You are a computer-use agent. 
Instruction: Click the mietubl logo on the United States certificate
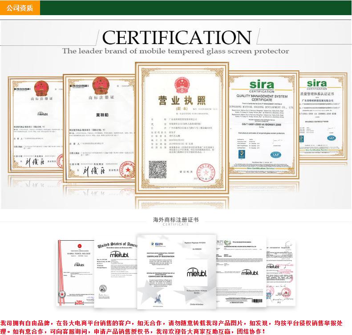(x=119, y=254)
